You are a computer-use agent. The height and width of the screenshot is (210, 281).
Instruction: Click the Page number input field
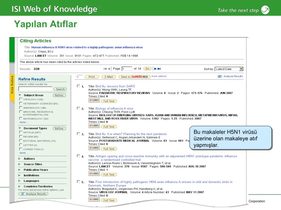[127, 69]
